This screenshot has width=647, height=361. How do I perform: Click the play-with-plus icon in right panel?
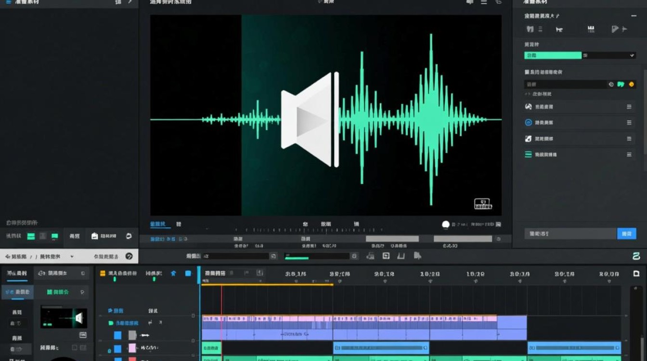click(x=619, y=29)
